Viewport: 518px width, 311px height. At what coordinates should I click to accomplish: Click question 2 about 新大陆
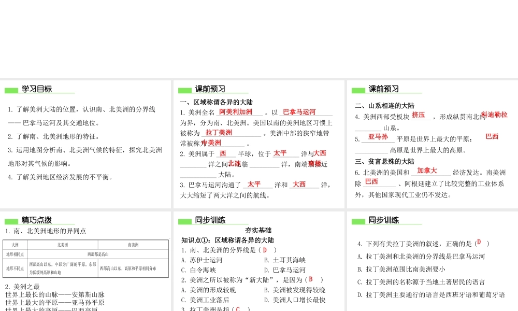coord(252,280)
